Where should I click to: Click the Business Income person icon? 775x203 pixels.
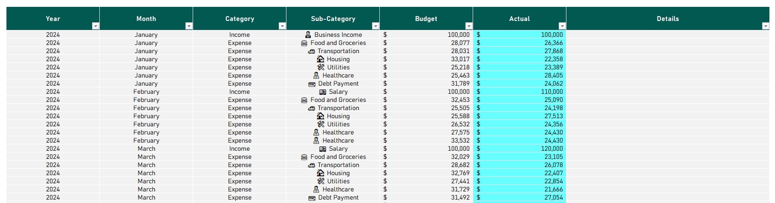[308, 35]
